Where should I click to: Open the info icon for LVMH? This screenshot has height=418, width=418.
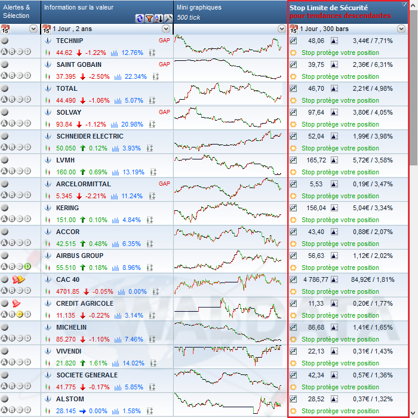(48, 160)
